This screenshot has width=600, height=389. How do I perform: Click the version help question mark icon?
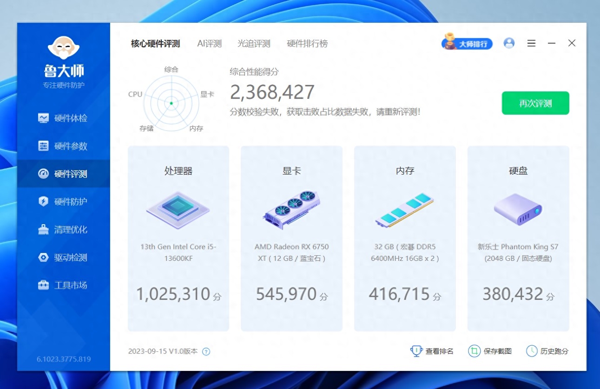point(206,351)
